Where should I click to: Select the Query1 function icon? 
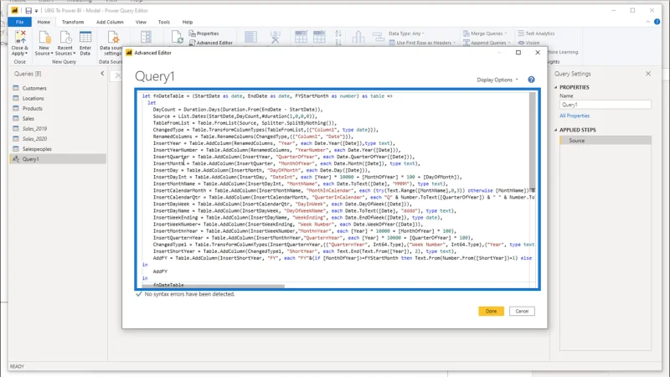(16, 159)
